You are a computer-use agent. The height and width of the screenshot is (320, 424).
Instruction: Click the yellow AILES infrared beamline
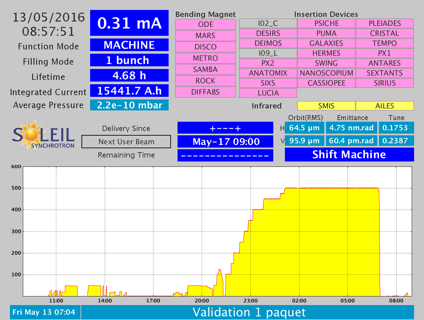coord(385,106)
